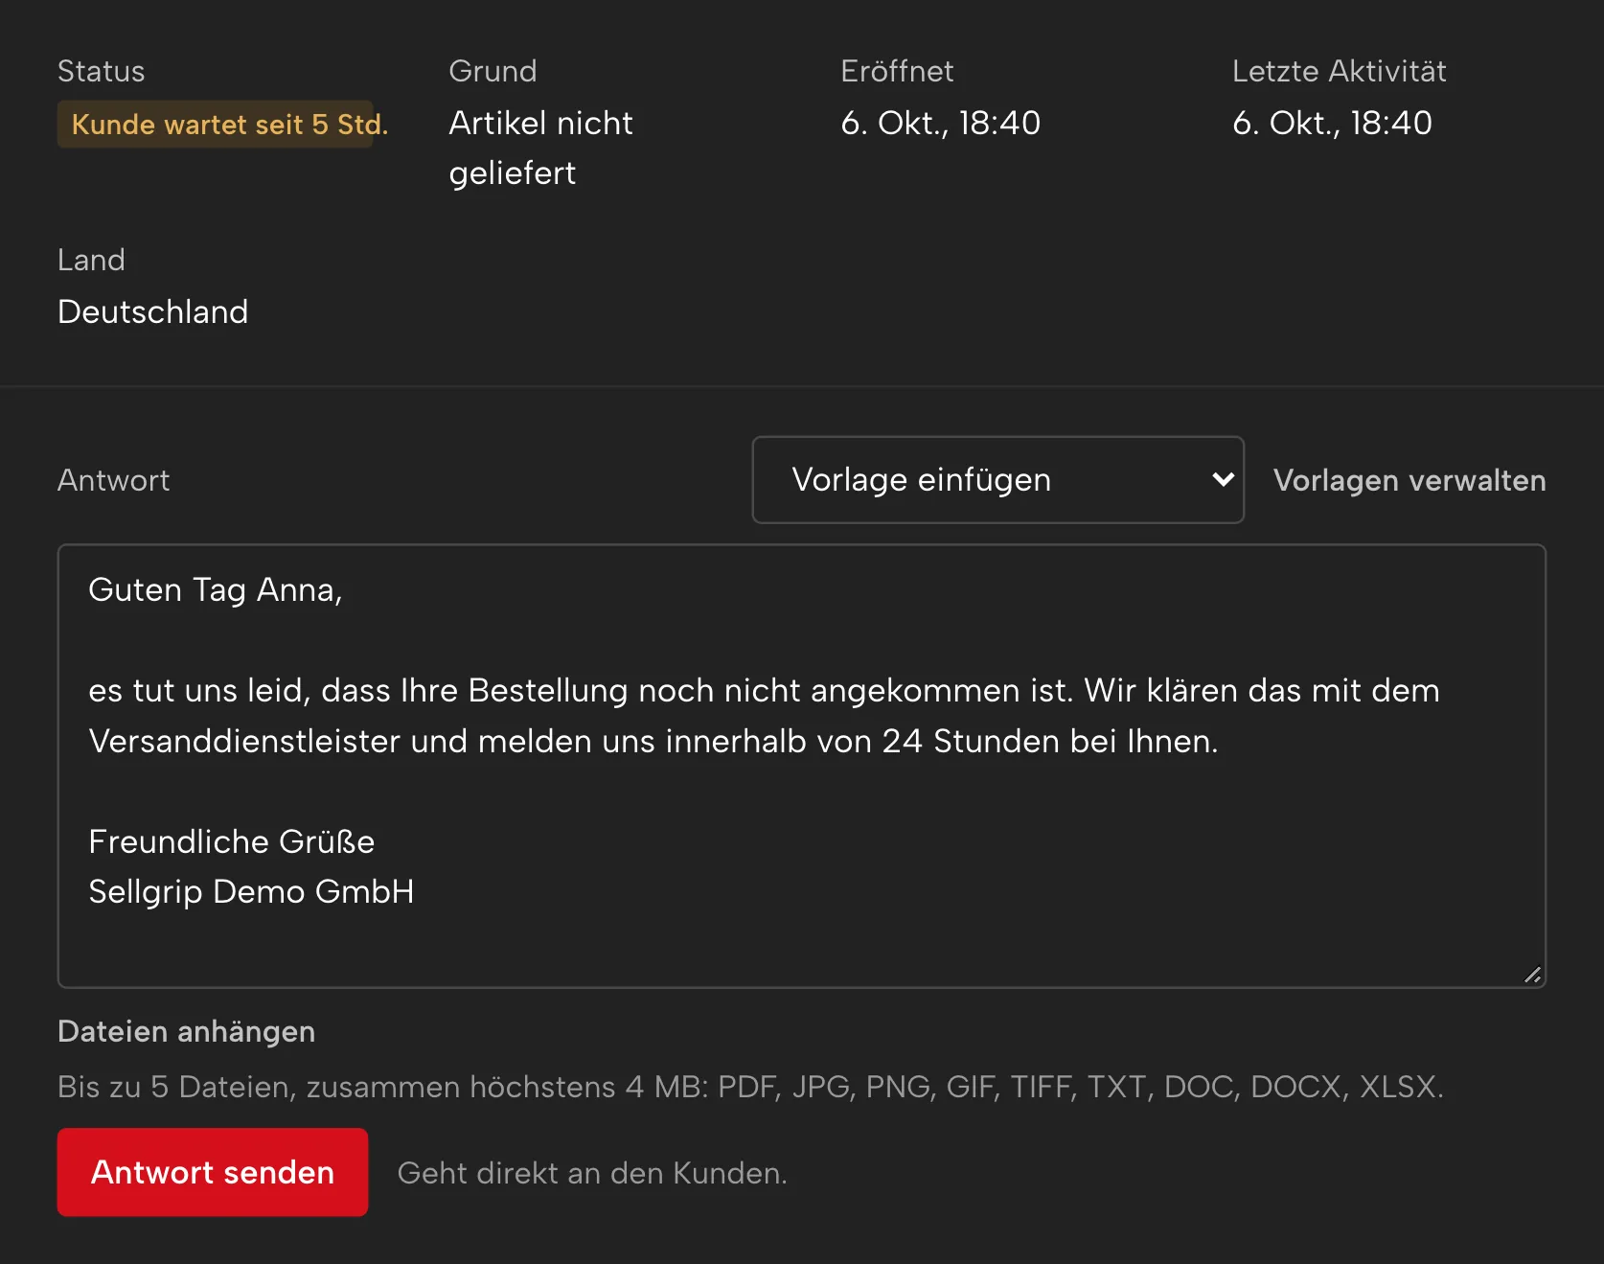Viewport: 1604px width, 1264px height.
Task: Click the text area resize handle
Action: pyautogui.click(x=1533, y=975)
